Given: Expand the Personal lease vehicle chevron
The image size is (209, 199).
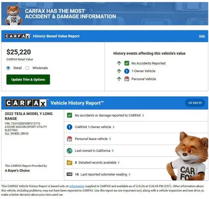Looking at the screenshot, I should (110, 139).
